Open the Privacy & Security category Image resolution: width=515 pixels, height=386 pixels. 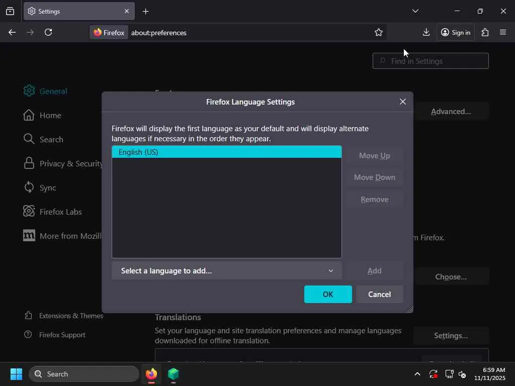62,163
